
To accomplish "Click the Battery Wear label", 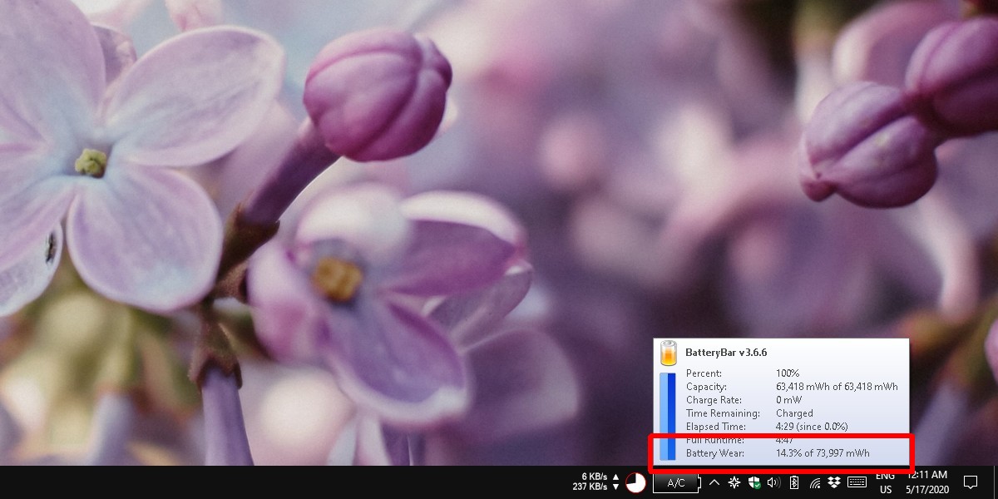I will click(715, 453).
